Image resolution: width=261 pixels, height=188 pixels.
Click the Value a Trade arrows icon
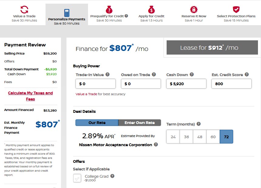[x=24, y=9]
